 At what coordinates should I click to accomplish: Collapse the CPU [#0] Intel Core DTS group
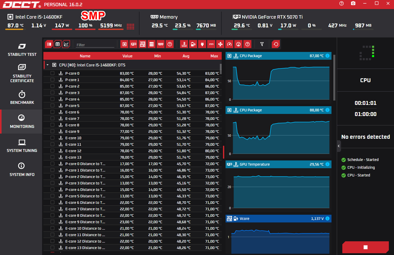[x=48, y=65]
